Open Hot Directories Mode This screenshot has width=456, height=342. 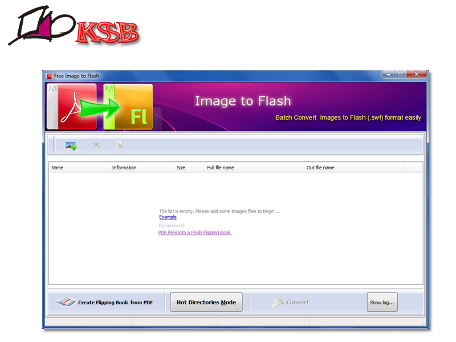[206, 302]
